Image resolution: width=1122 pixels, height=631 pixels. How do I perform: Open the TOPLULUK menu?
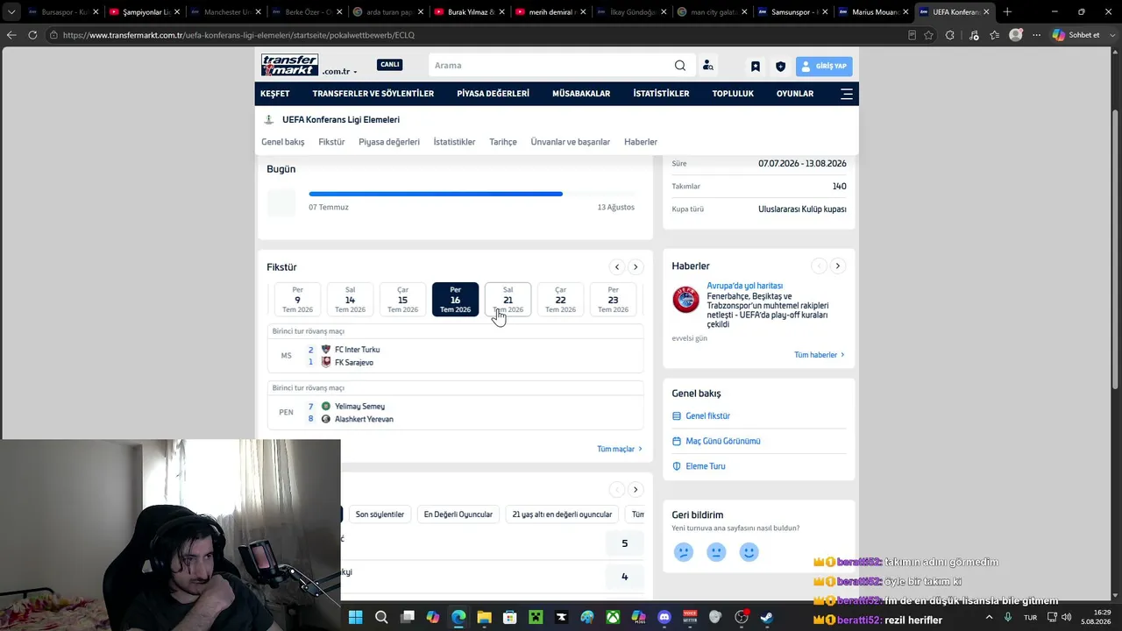(x=733, y=94)
